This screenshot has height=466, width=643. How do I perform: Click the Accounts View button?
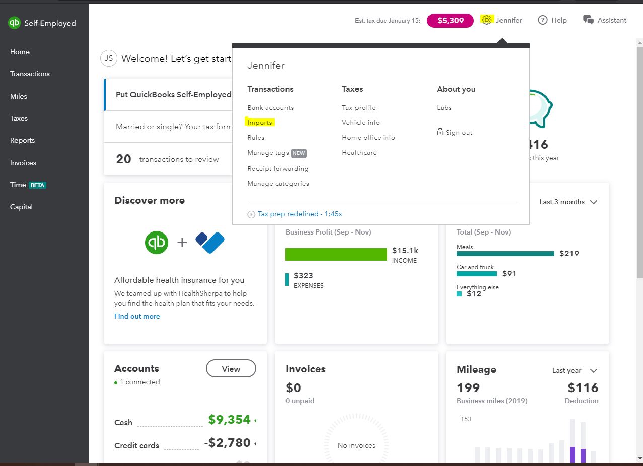(x=231, y=369)
